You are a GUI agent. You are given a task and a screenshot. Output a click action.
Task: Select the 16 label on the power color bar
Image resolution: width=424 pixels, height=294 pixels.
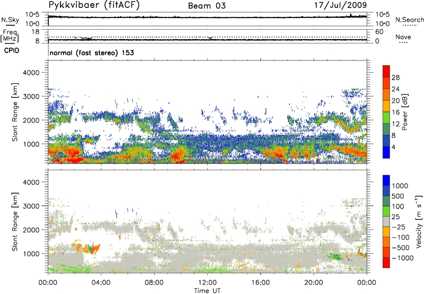tap(395, 113)
